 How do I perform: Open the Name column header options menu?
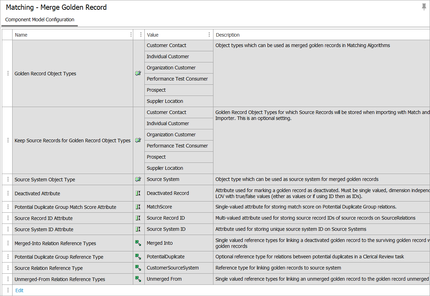131,35
